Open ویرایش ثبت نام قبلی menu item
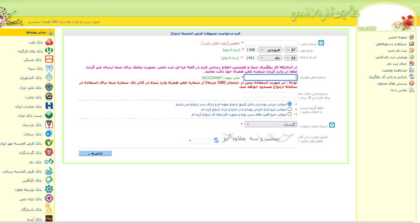Image resolution: width=420 pixels, height=223 pixels. [x=391, y=57]
